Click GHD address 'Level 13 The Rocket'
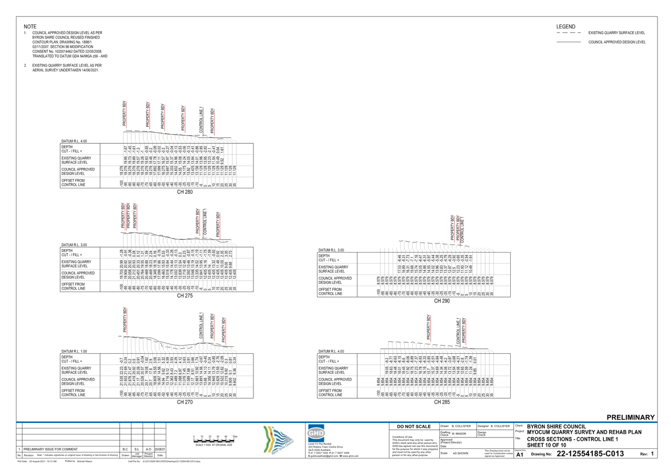This screenshot has height=475, width=671. [x=320, y=444]
